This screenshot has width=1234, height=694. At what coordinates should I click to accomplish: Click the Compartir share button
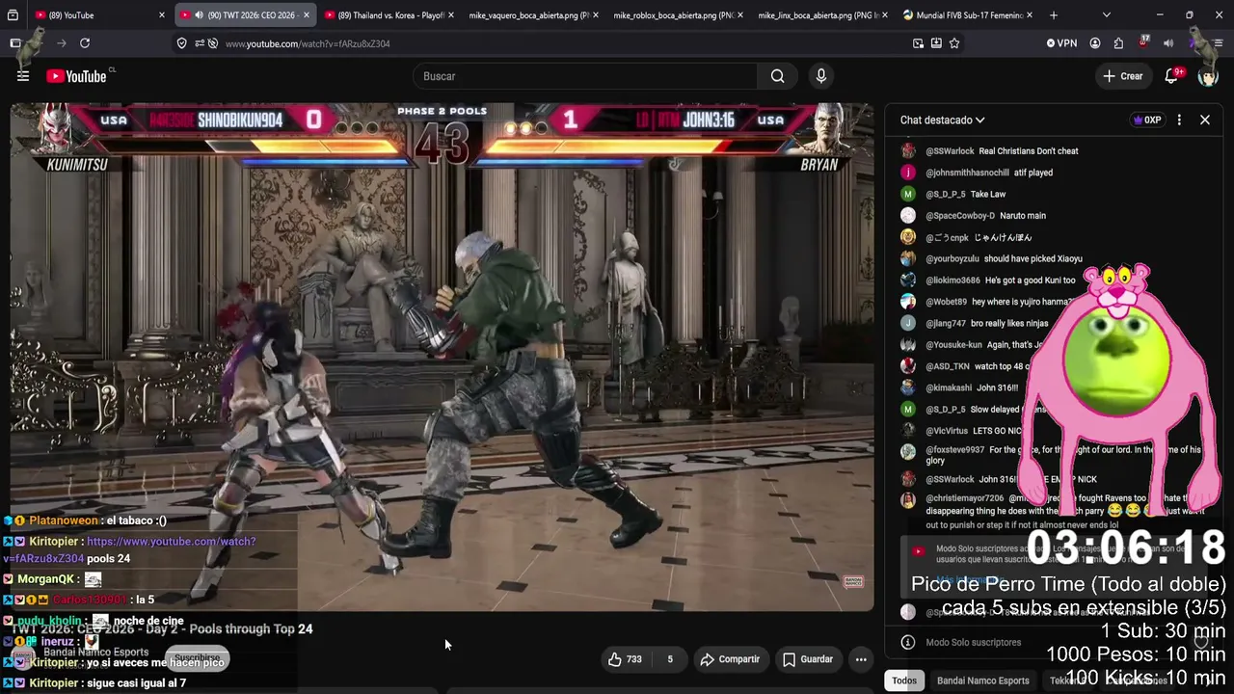[730, 659]
